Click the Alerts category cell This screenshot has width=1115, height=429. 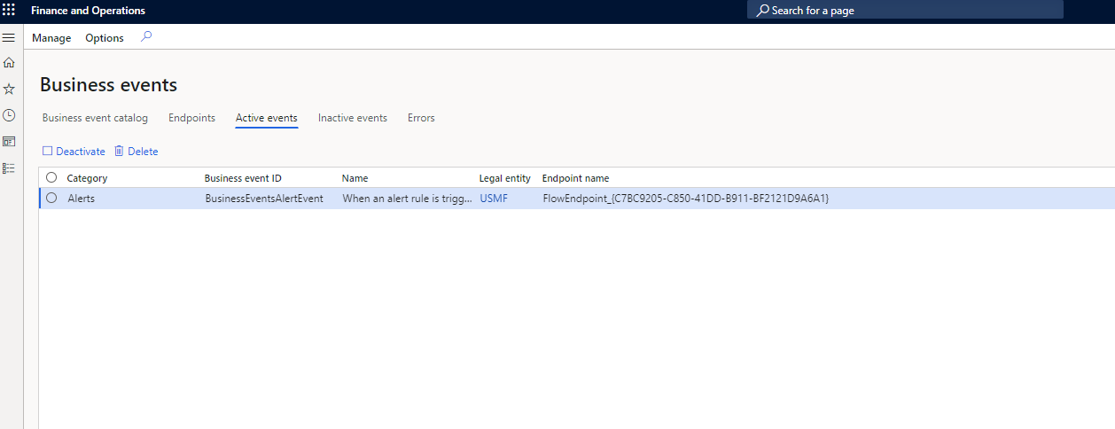[81, 199]
